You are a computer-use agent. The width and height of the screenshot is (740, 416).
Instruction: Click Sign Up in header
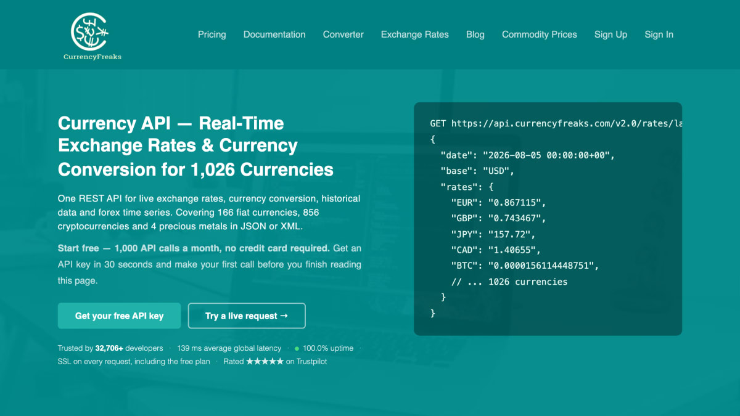(610, 35)
